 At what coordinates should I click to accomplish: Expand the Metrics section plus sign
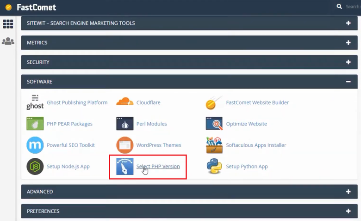click(348, 42)
